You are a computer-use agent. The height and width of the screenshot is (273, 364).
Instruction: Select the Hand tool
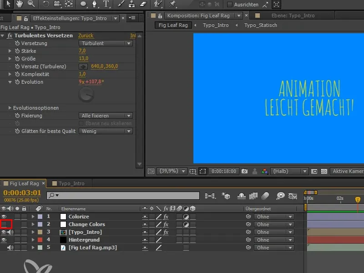[x=20, y=4]
